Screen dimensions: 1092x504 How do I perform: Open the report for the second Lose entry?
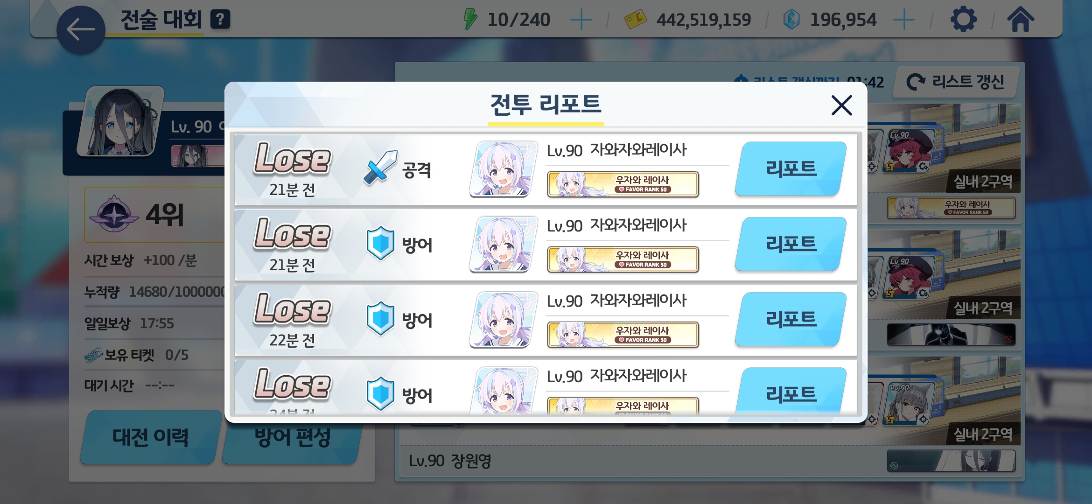pos(791,244)
